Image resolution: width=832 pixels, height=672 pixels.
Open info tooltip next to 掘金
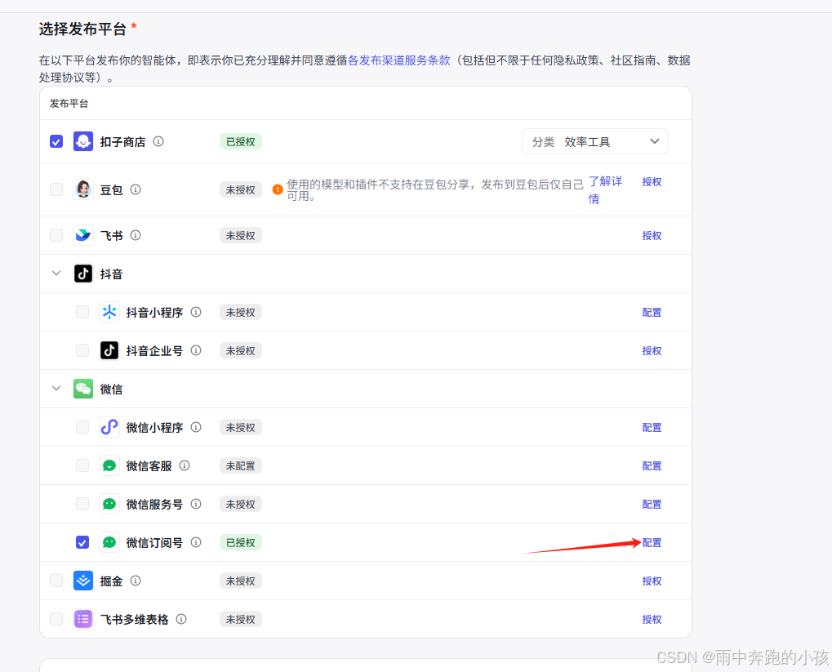(x=136, y=581)
